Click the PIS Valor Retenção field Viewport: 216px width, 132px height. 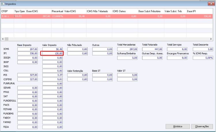[77, 75]
